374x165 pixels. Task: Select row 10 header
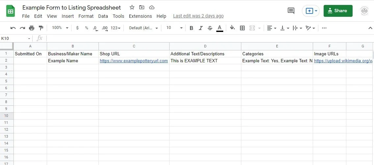[7, 116]
